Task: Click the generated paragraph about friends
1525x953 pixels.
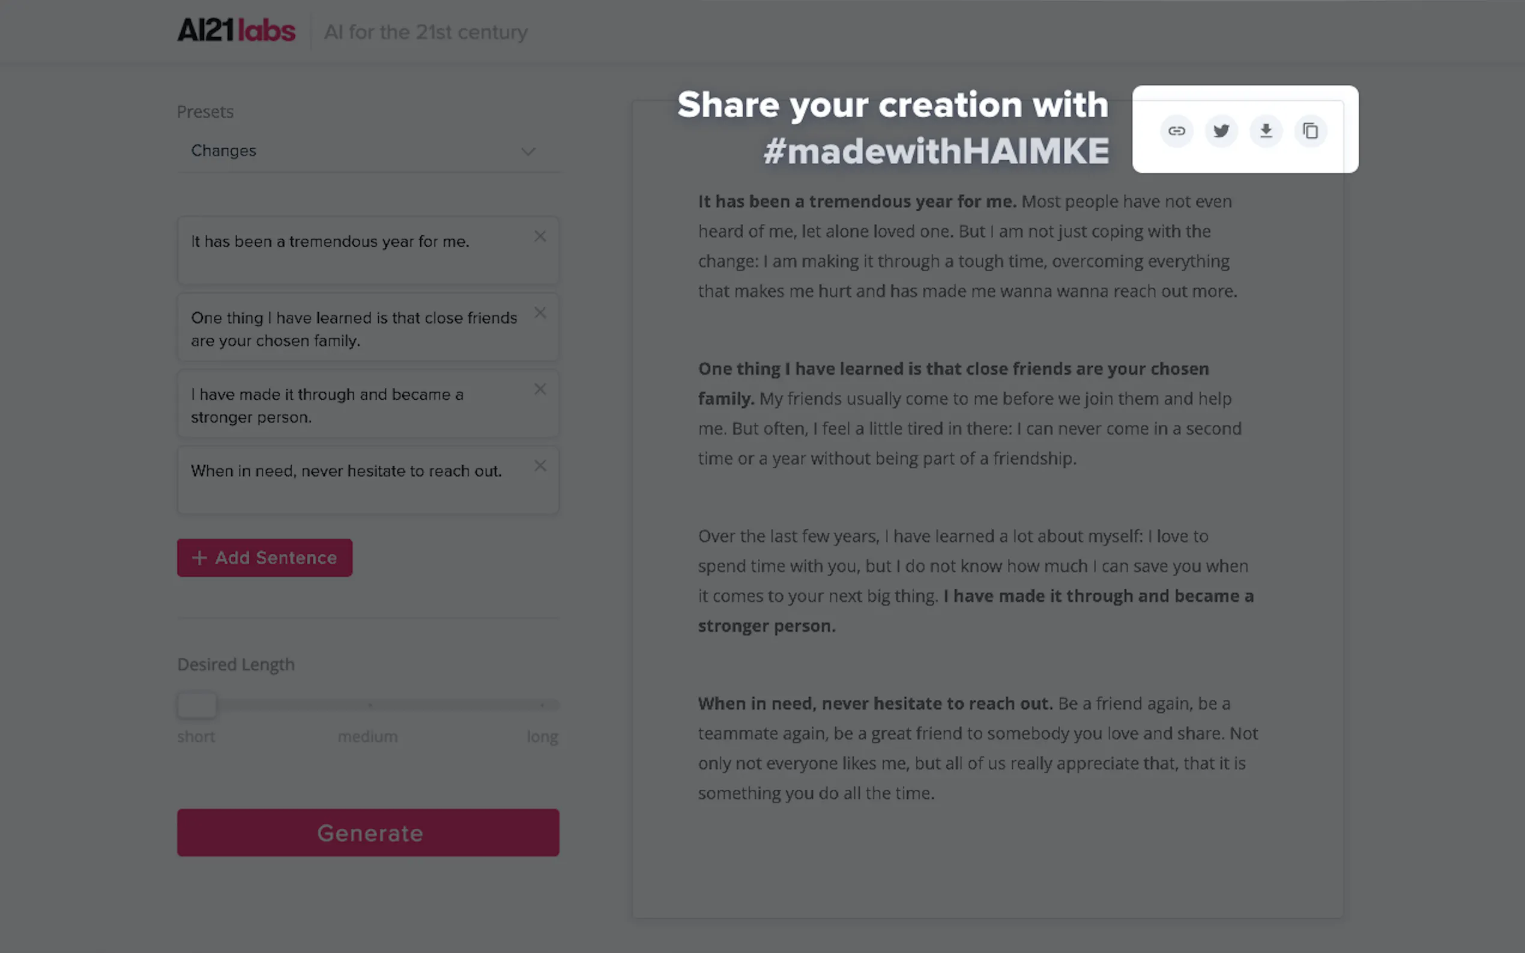Action: coord(969,413)
